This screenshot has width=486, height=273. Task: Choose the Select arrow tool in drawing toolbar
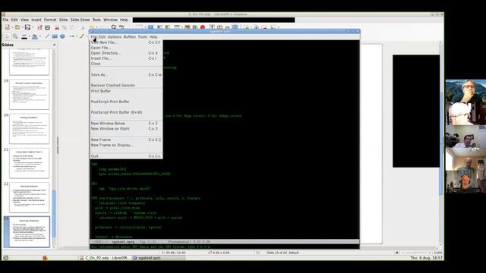[x=7, y=36]
